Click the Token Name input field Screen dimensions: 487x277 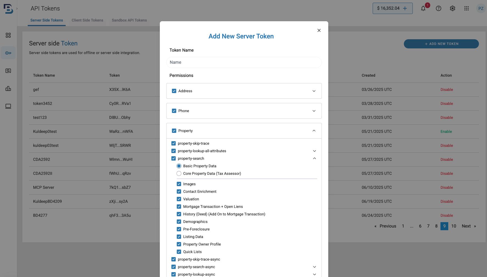point(244,62)
